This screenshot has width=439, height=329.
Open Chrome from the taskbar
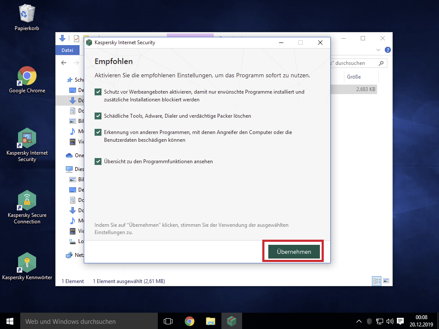[x=190, y=321]
